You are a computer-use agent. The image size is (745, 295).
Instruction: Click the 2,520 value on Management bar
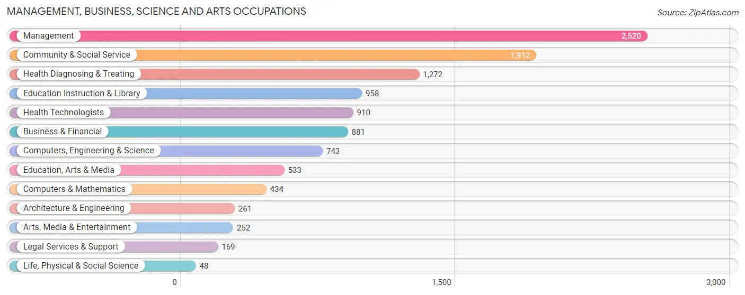pos(631,36)
